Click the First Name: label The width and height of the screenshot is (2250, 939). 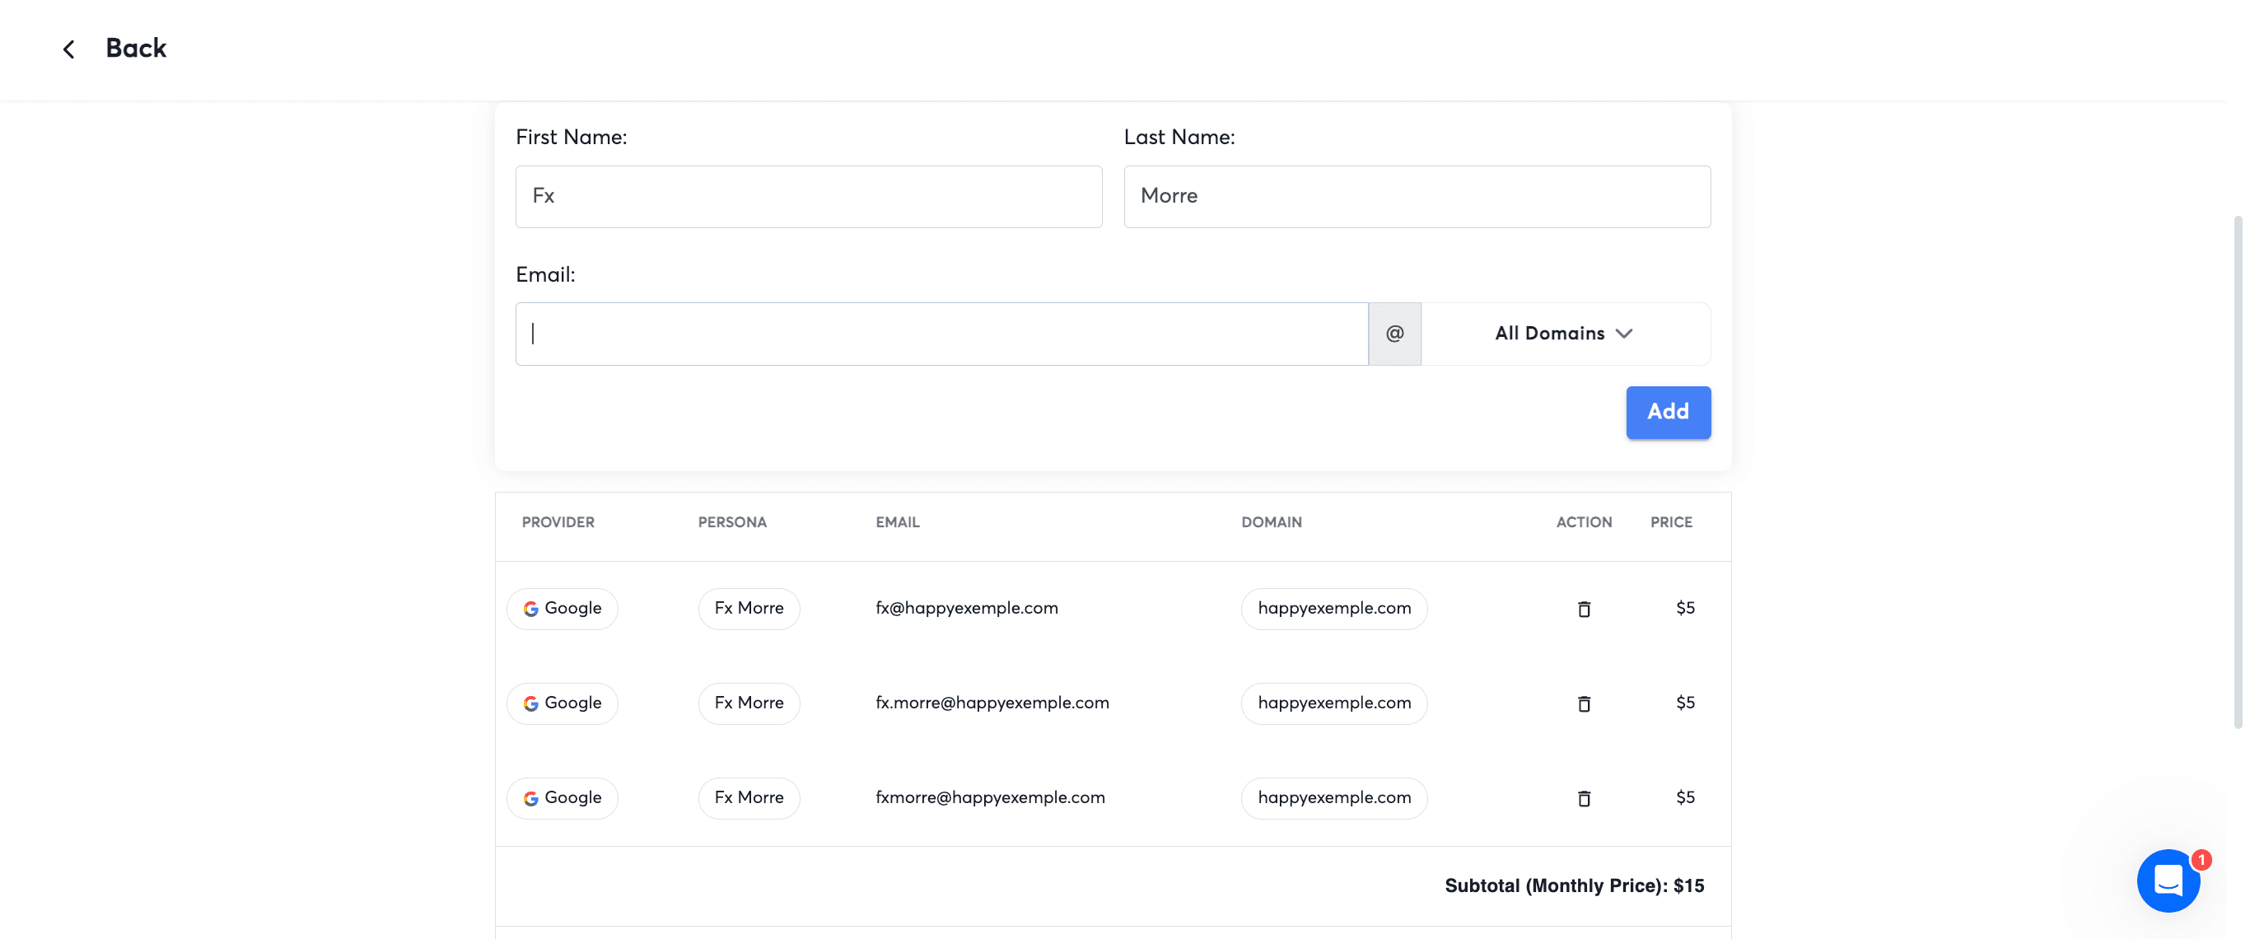click(572, 137)
